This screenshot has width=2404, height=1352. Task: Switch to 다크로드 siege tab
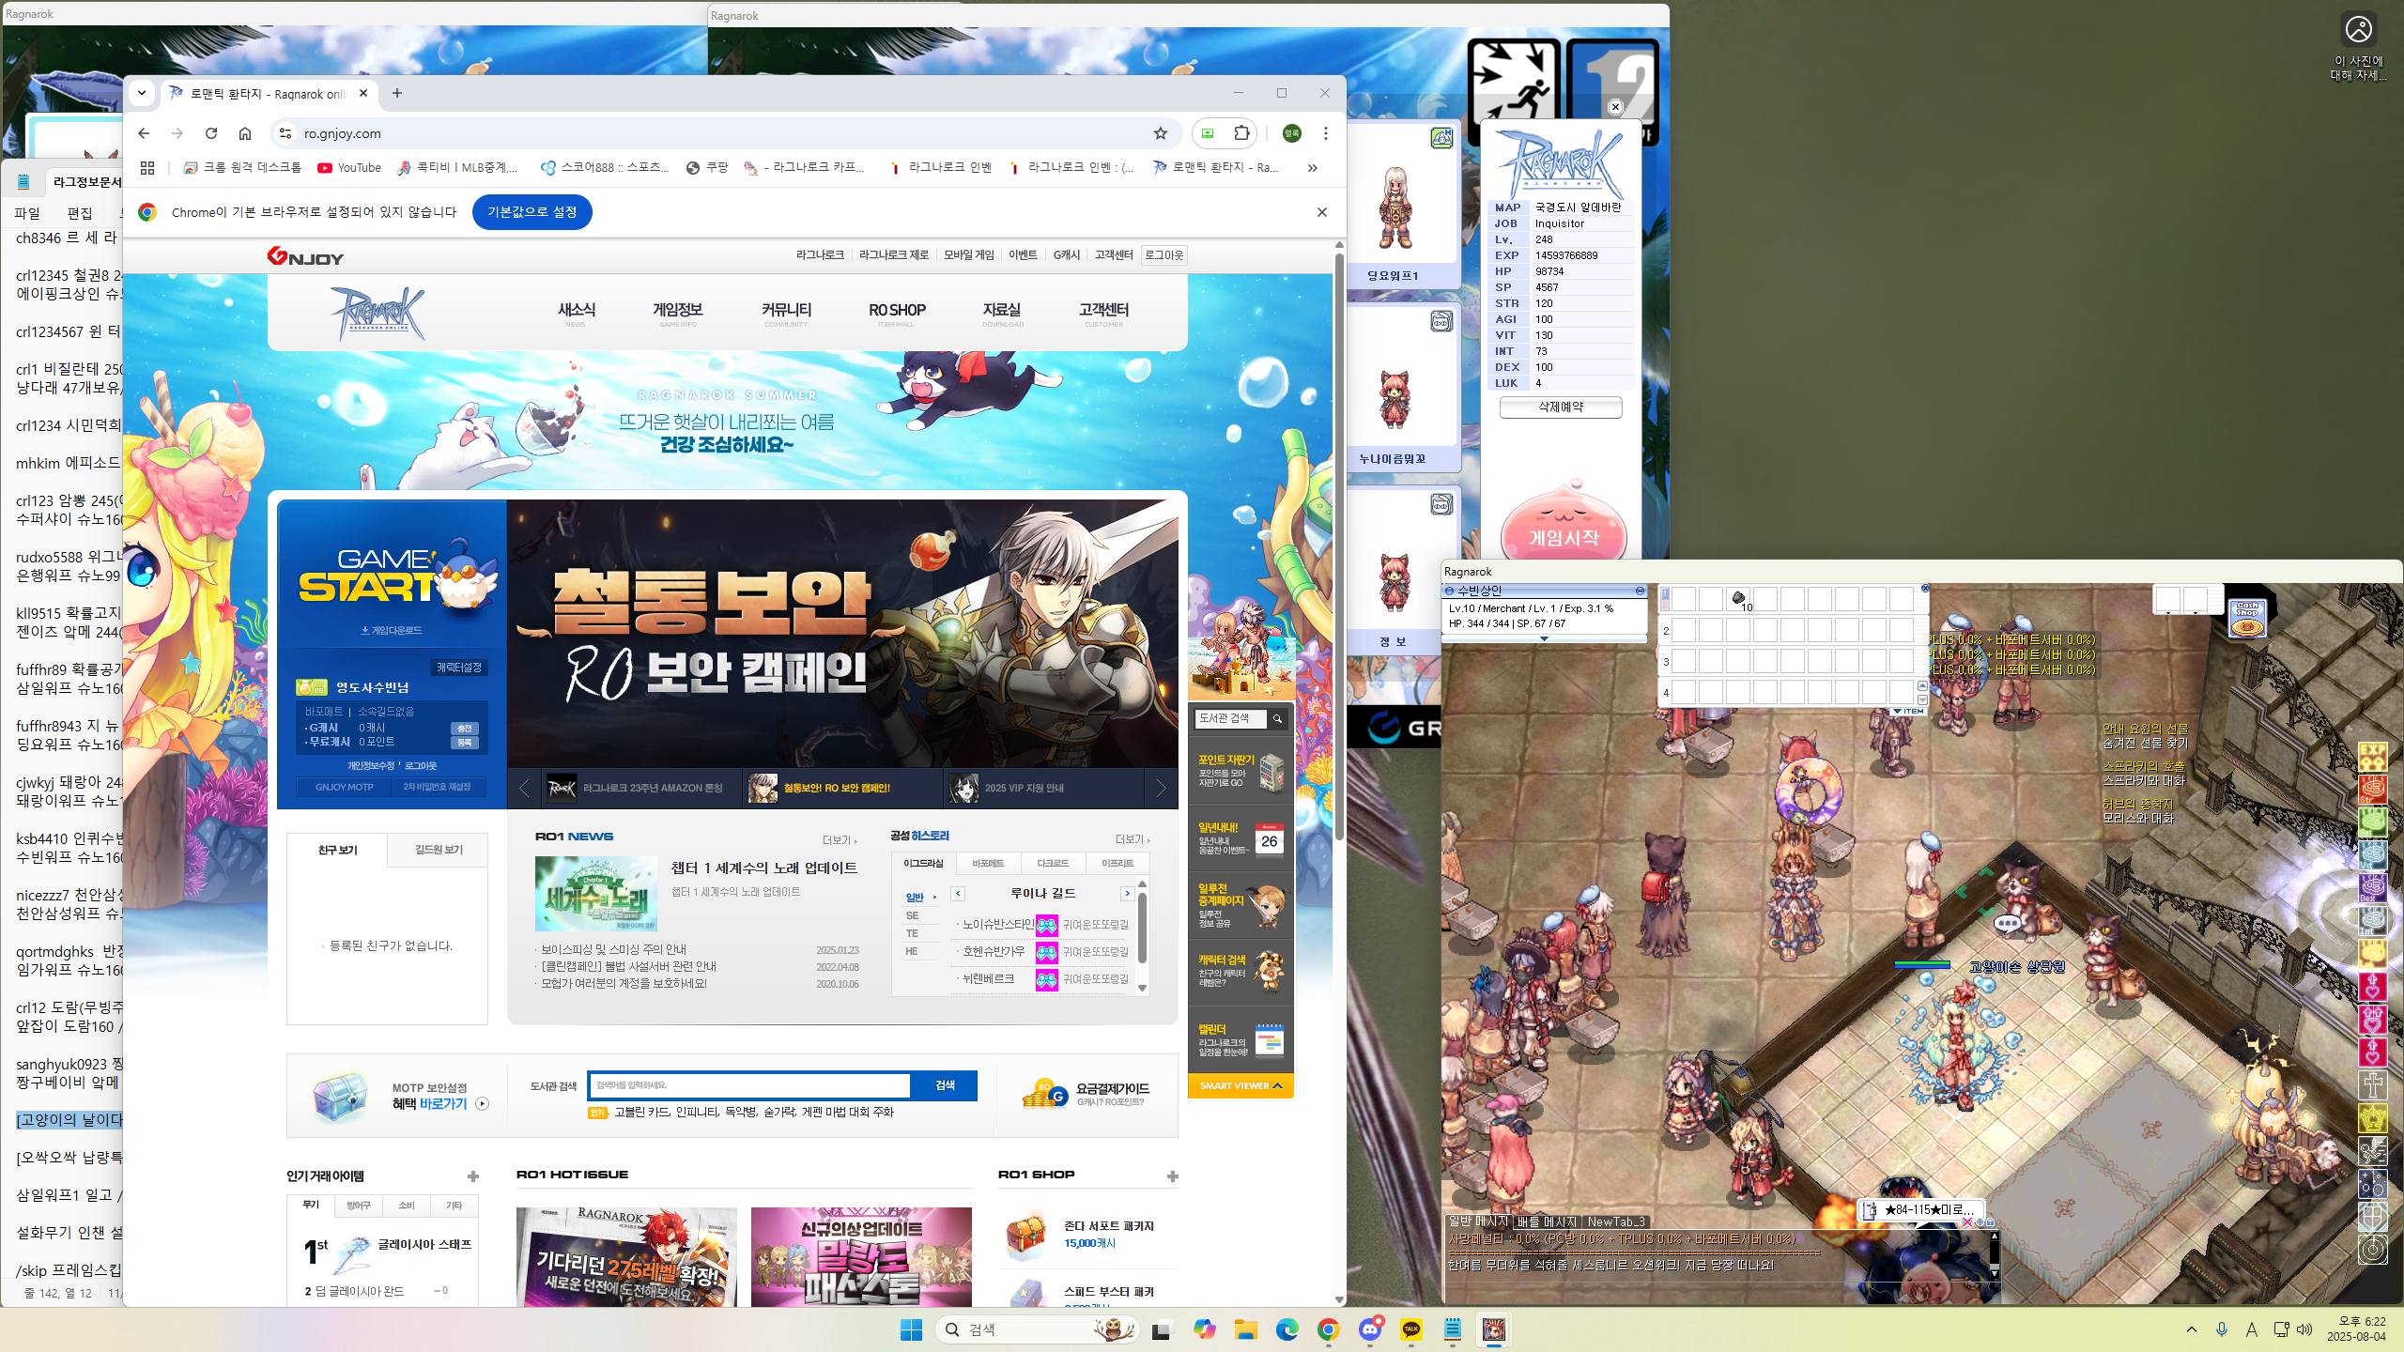click(x=1053, y=863)
